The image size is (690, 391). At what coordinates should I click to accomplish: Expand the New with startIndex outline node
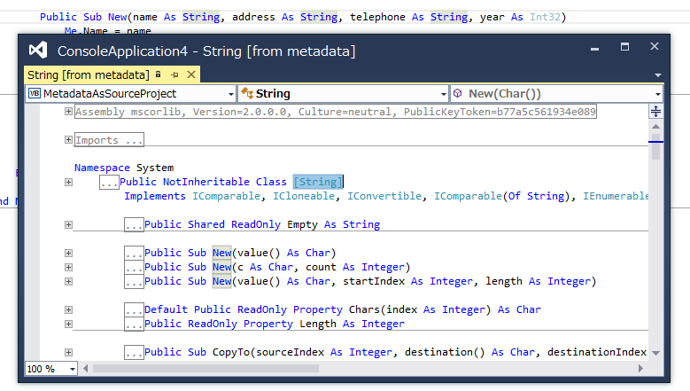point(68,281)
